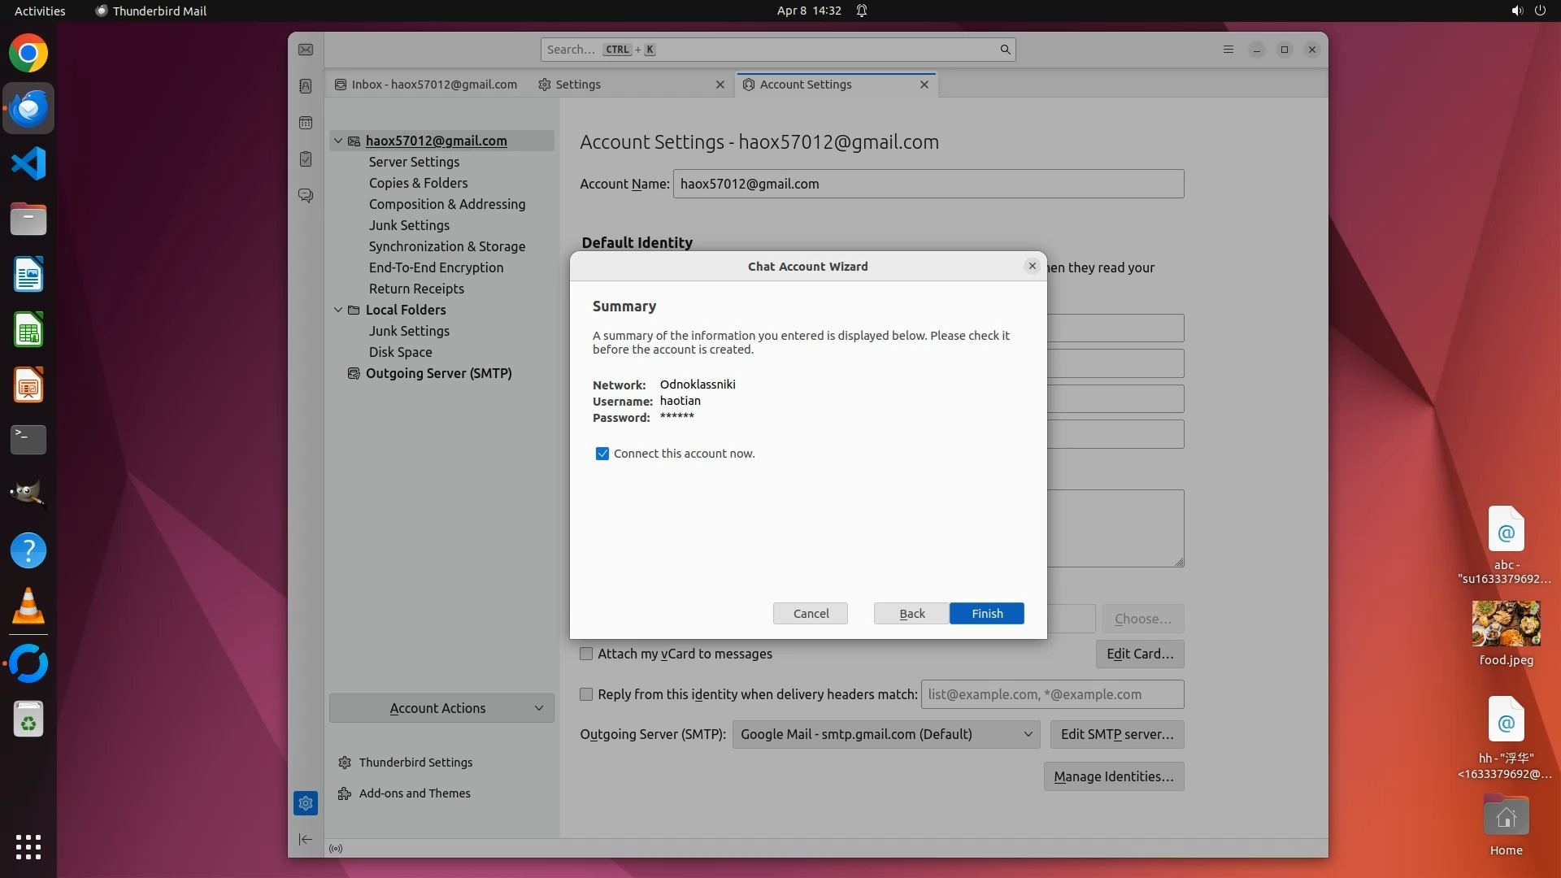Click Finish in Chat Account Wizard

[986, 614]
